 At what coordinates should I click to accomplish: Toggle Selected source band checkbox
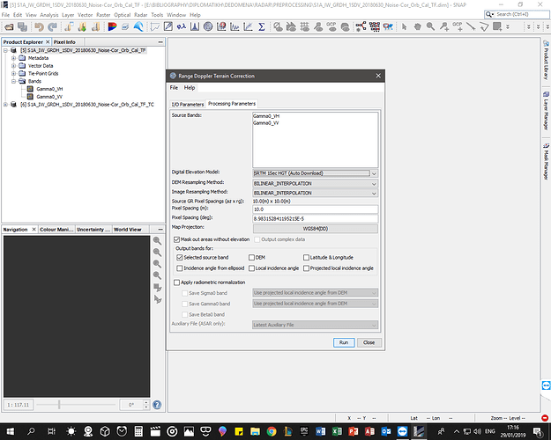180,257
